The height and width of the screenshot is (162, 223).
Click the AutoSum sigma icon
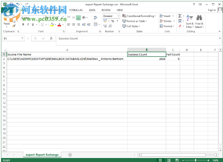[180, 16]
